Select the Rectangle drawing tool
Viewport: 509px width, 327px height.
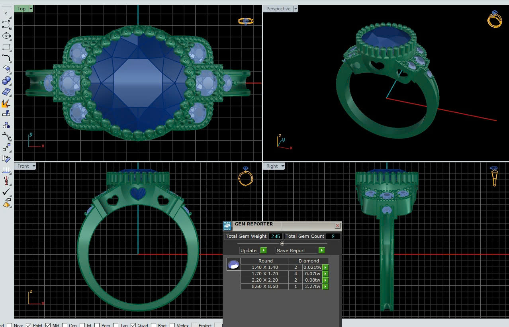click(6, 47)
